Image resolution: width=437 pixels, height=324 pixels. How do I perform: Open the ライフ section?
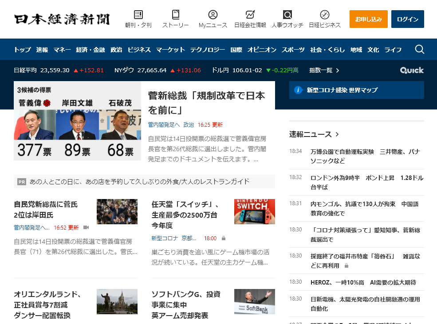click(393, 50)
